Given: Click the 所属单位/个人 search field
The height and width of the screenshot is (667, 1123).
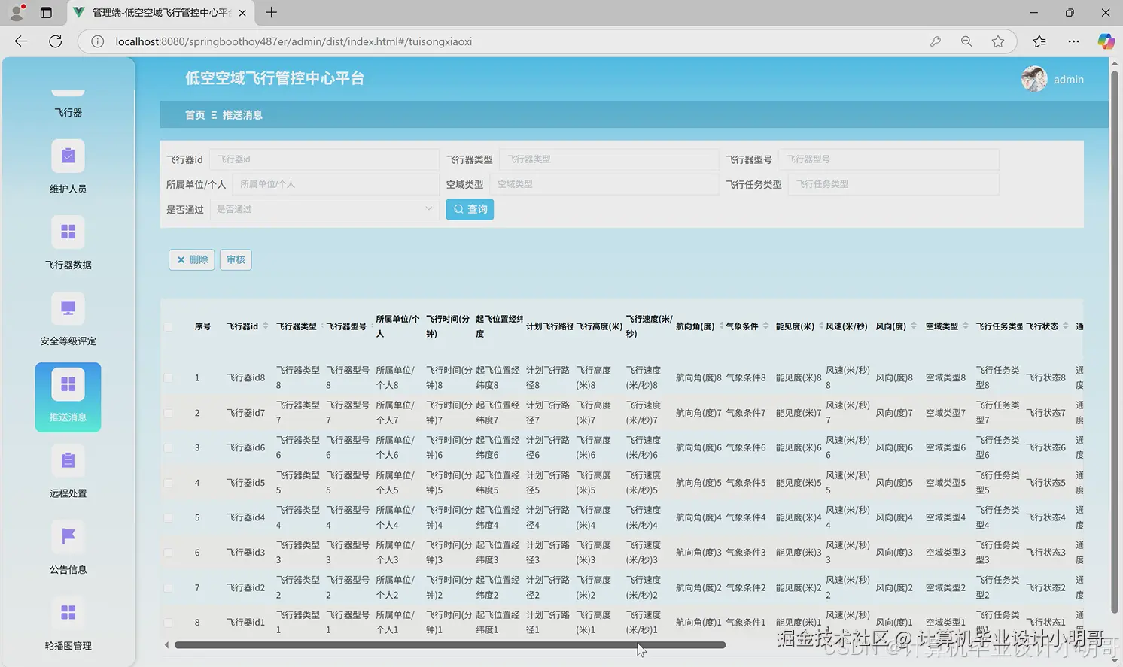Looking at the screenshot, I should (x=336, y=184).
